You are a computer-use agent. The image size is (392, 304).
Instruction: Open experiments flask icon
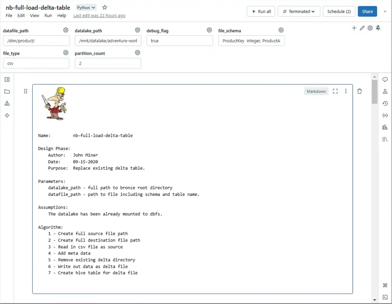(385, 91)
